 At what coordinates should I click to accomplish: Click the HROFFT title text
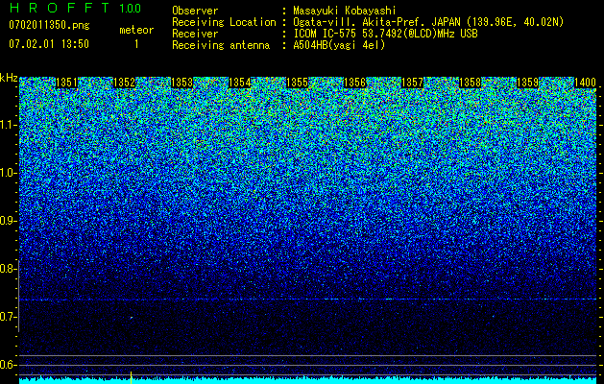pos(59,8)
